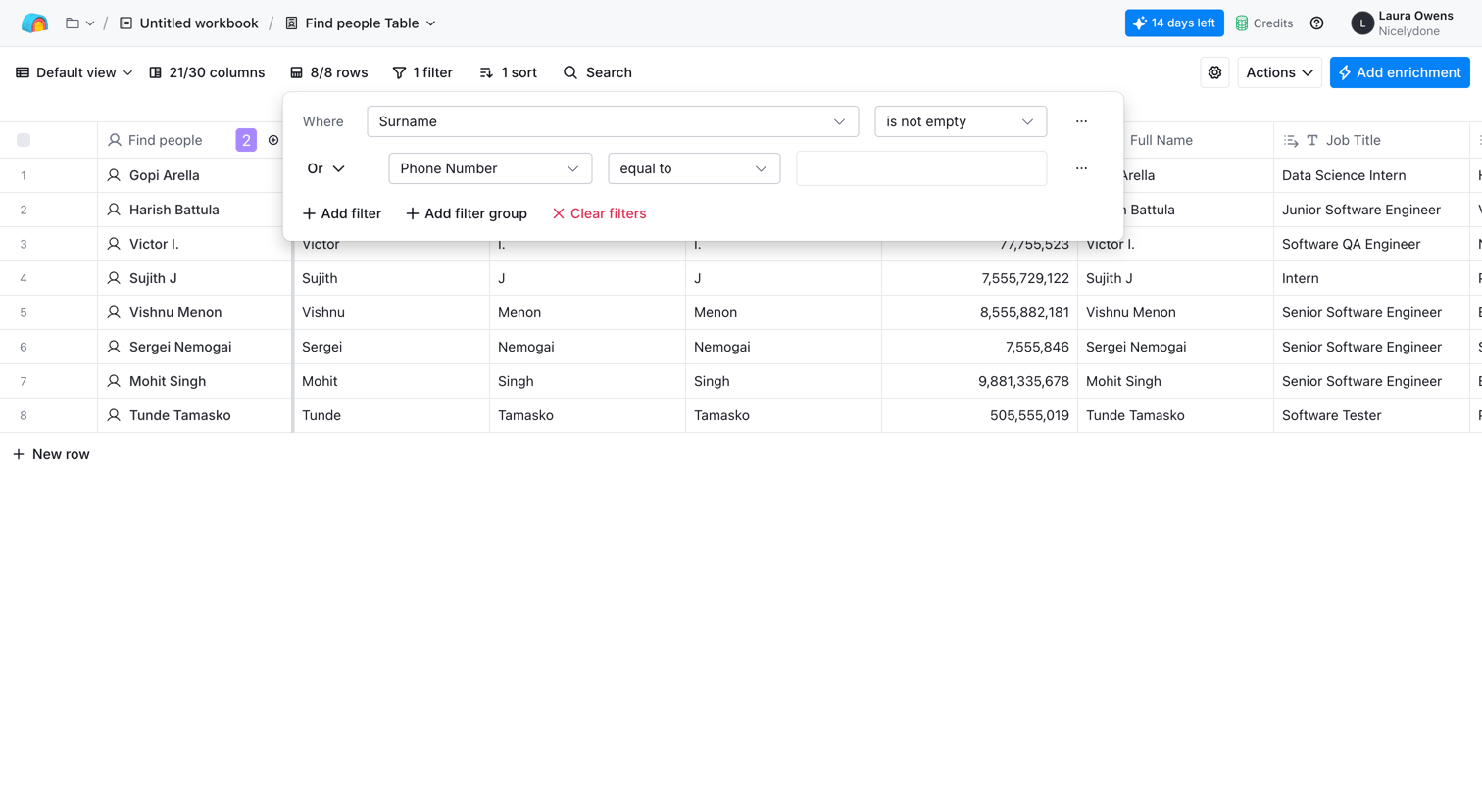Click the Junior Software Engineer cell
1482x797 pixels.
tap(1372, 210)
